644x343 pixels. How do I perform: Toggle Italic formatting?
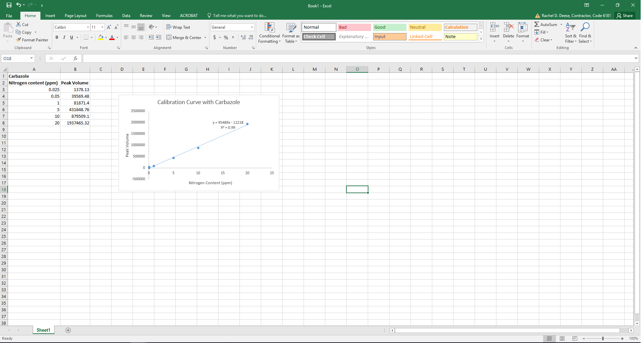pyautogui.click(x=64, y=37)
